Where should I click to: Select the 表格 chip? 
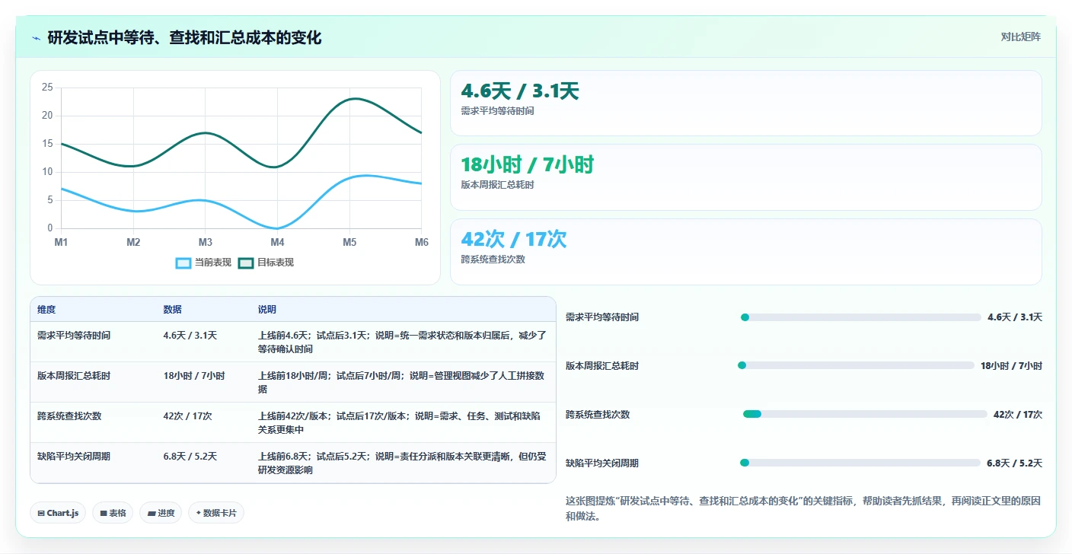coord(113,513)
